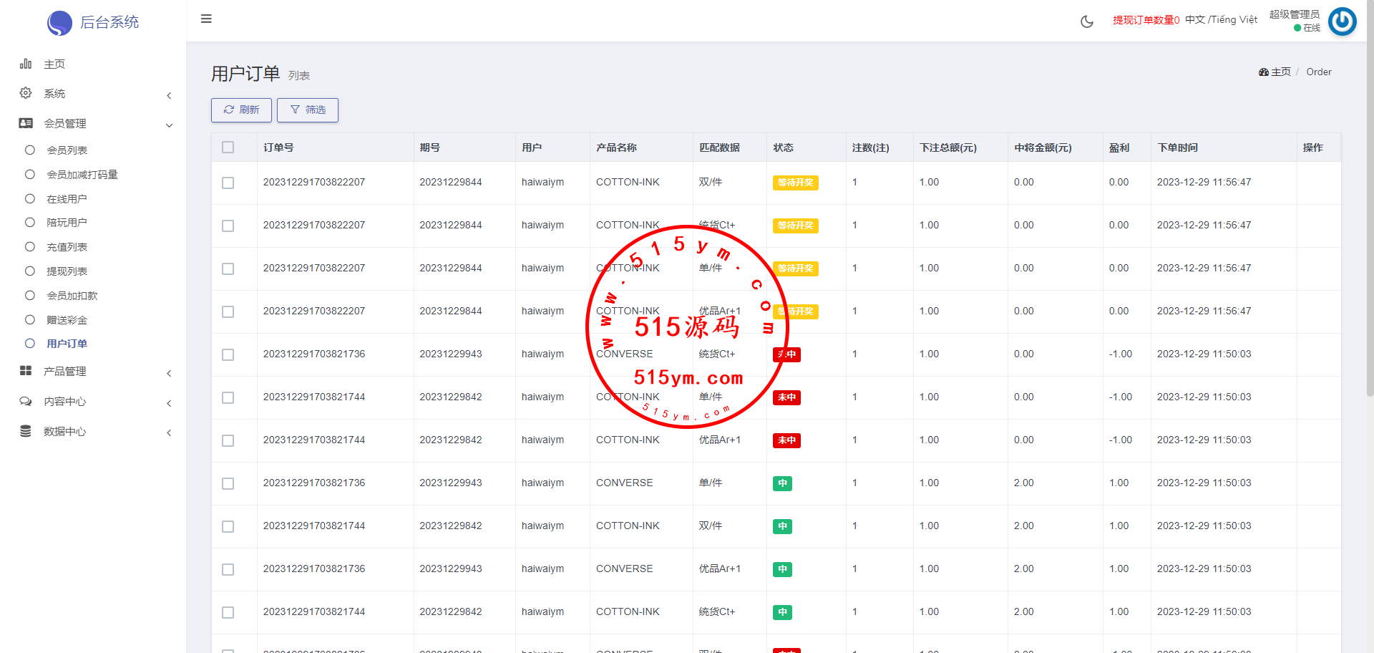Click the home bar-chart icon in sidebar
Image resolution: width=1374 pixels, height=653 pixels.
tap(26, 64)
